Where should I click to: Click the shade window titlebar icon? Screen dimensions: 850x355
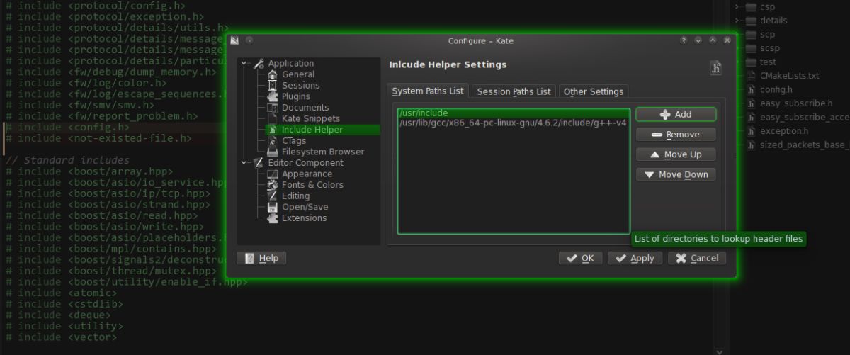[x=698, y=40]
